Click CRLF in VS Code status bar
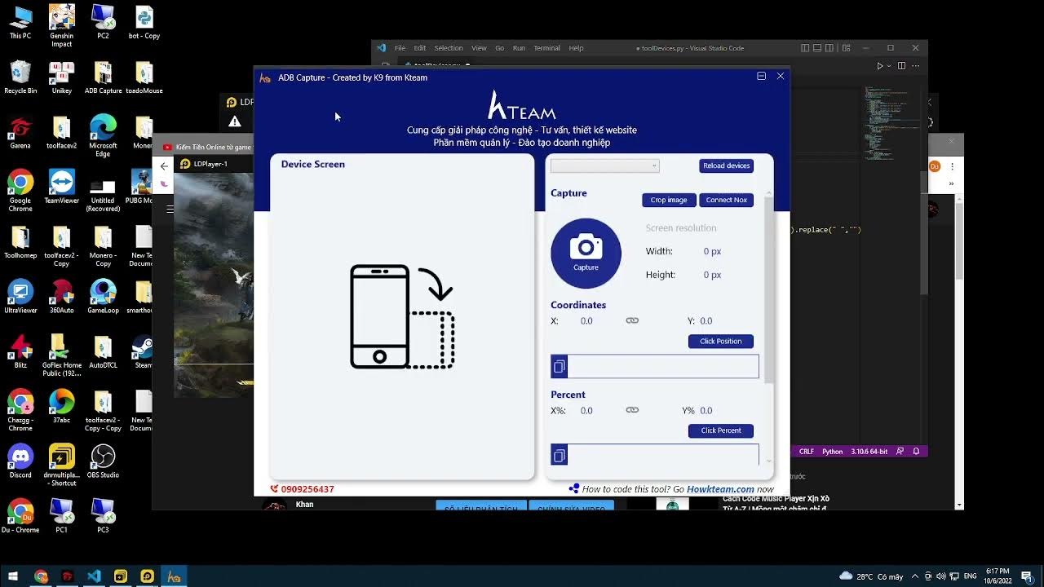Viewport: 1044px width, 587px height. point(806,451)
